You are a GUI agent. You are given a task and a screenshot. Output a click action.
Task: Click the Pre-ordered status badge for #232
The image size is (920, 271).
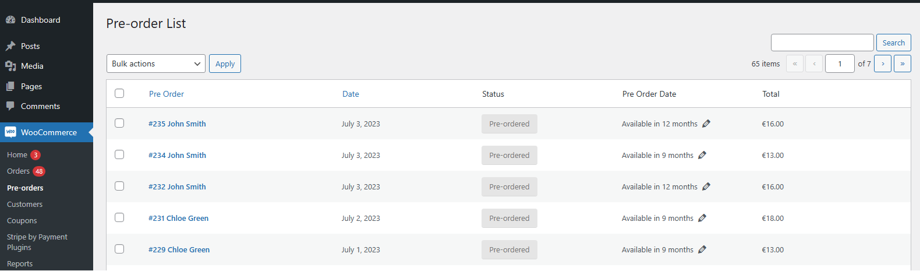(x=509, y=186)
